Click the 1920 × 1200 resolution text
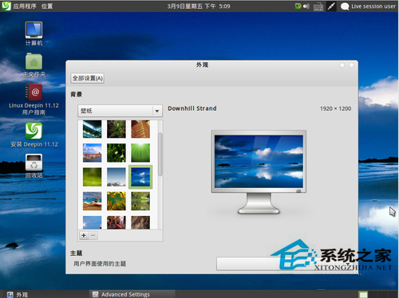This screenshot has height=298, width=399. pyautogui.click(x=335, y=108)
